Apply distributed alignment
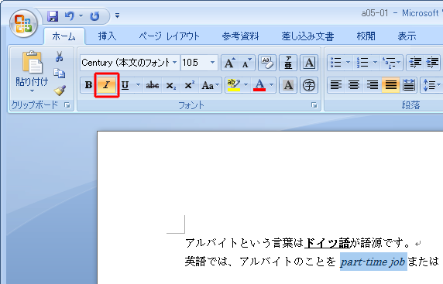This screenshot has height=284, width=443. click(409, 85)
